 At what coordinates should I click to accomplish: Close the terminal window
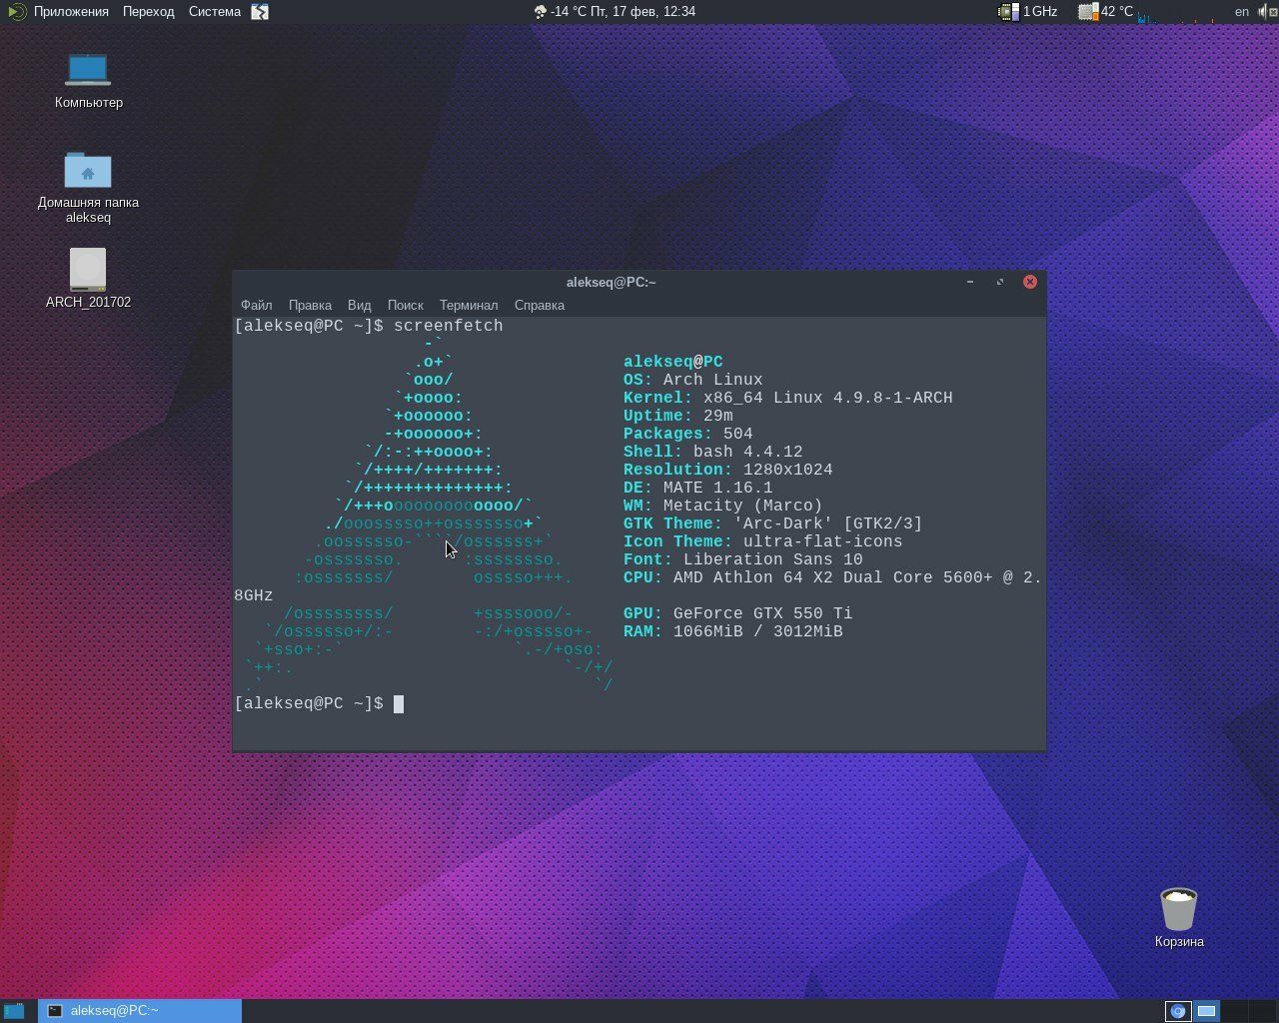(x=1030, y=282)
